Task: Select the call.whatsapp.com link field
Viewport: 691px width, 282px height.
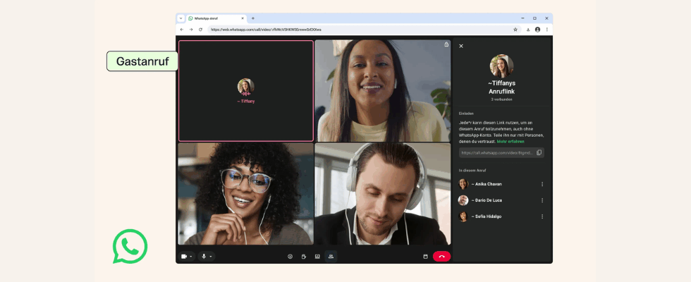Action: [x=501, y=152]
